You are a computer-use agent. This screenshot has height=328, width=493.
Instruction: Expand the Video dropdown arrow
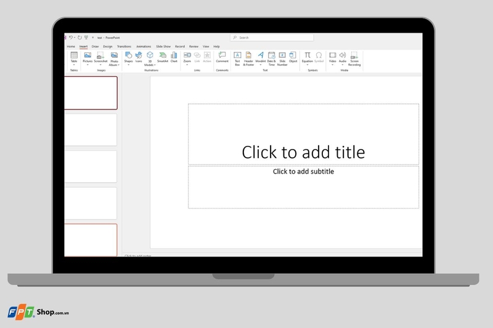tap(332, 65)
